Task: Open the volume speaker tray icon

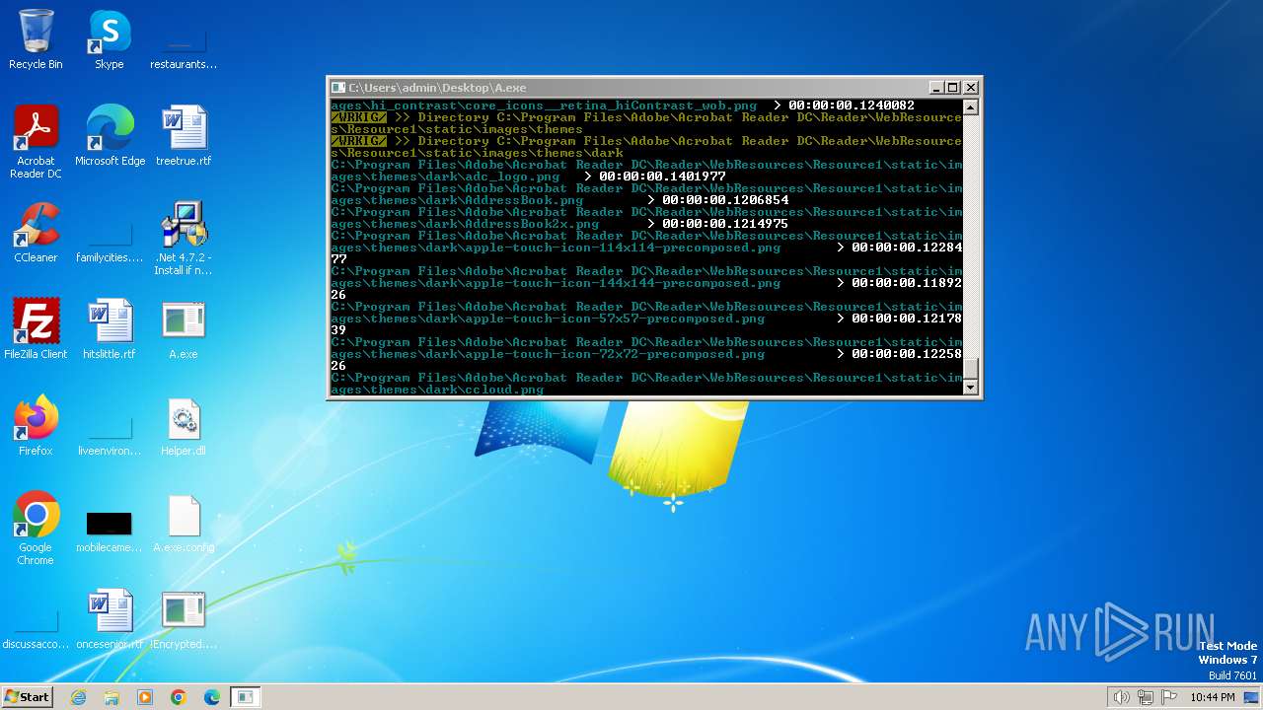Action: (x=1121, y=697)
